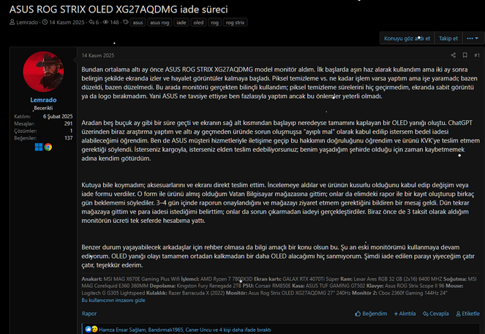Screen dimensions: 485x334
Task: Hide signature via Bu kullanıcının imzasını gizle
Action: pos(113,300)
